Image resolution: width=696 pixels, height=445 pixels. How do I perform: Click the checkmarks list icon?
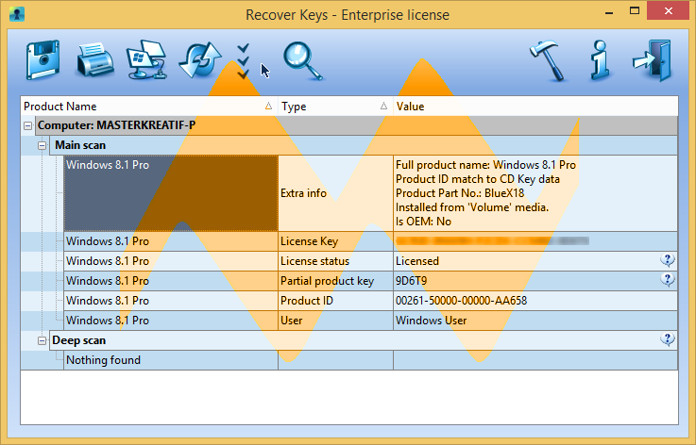(x=243, y=60)
